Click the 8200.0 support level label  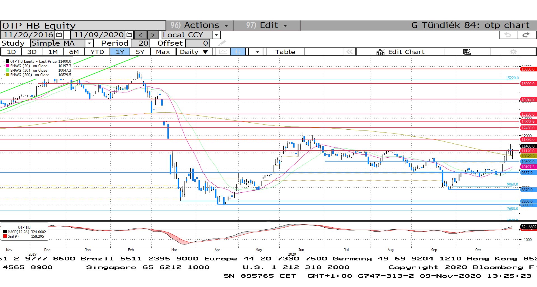[x=528, y=201]
